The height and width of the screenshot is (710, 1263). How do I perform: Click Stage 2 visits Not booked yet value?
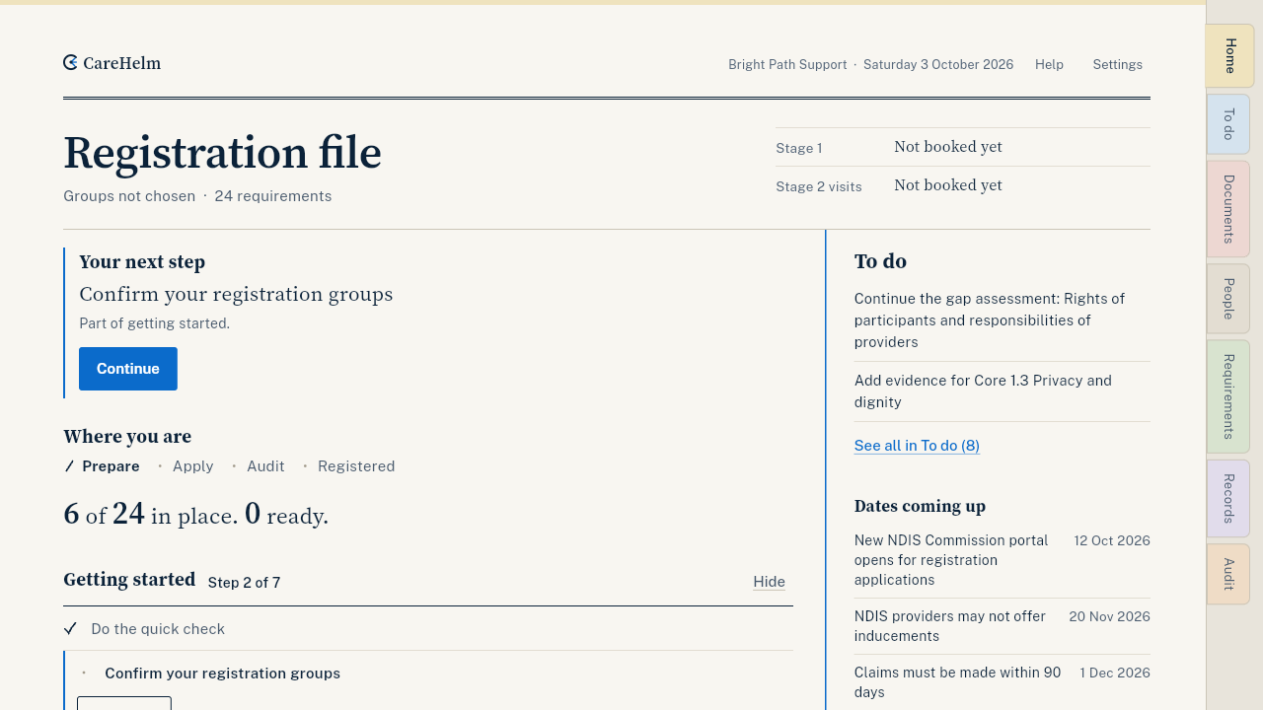948,185
